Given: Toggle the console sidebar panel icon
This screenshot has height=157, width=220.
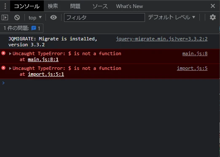Looking at the screenshot, I should tap(5, 18).
